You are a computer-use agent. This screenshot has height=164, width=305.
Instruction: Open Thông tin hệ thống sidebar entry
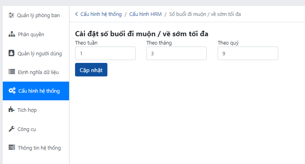tap(36, 148)
